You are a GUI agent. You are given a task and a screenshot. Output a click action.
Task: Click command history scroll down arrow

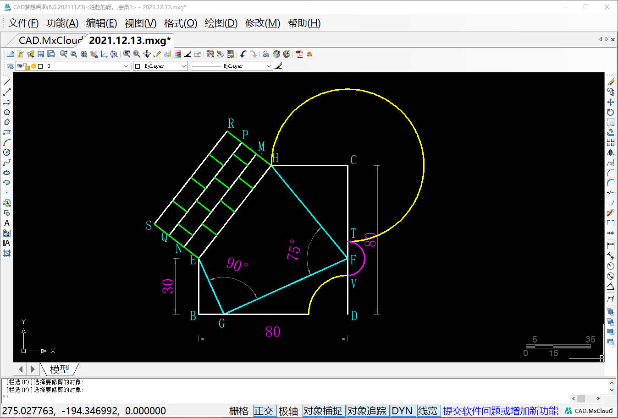tap(612, 390)
